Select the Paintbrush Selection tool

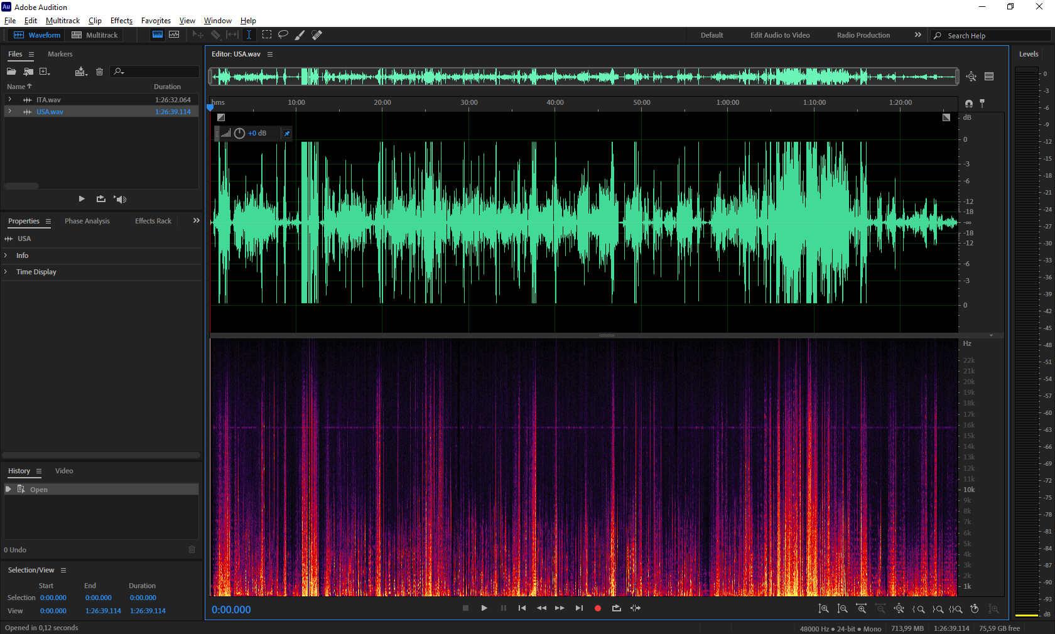[300, 35]
